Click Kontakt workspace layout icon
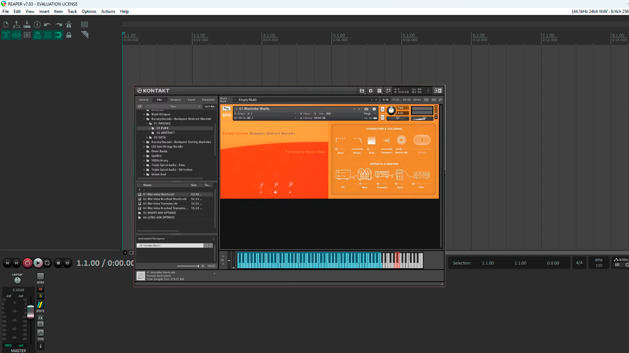This screenshot has width=629, height=353. tap(379, 91)
